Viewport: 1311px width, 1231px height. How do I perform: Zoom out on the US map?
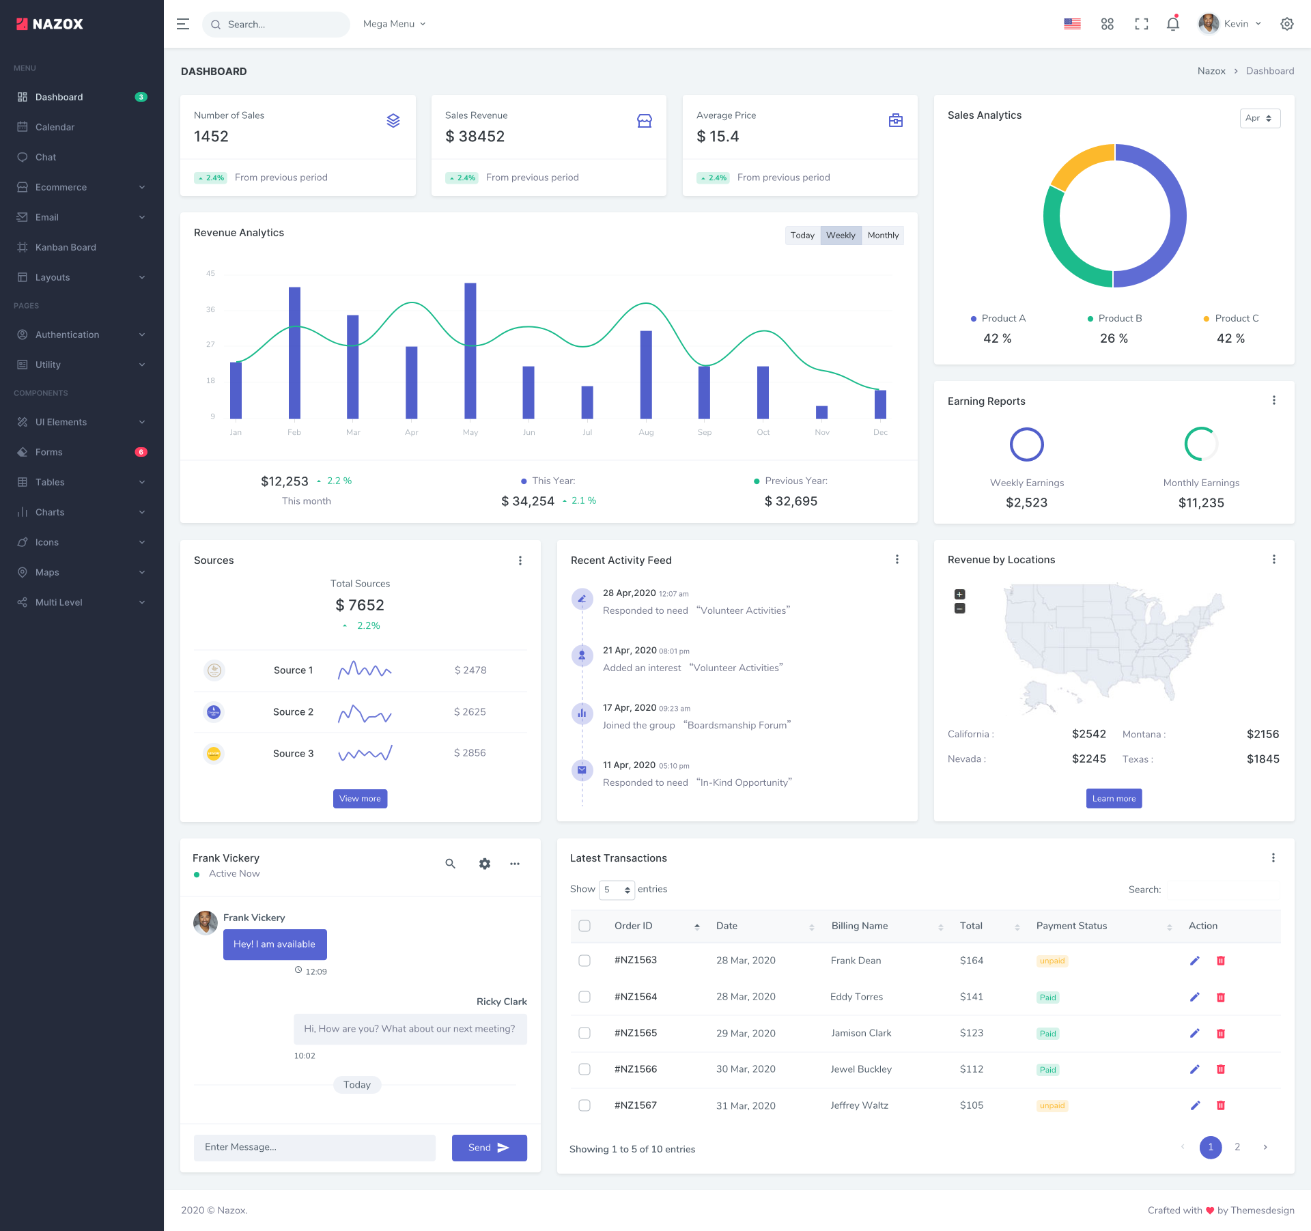coord(959,608)
